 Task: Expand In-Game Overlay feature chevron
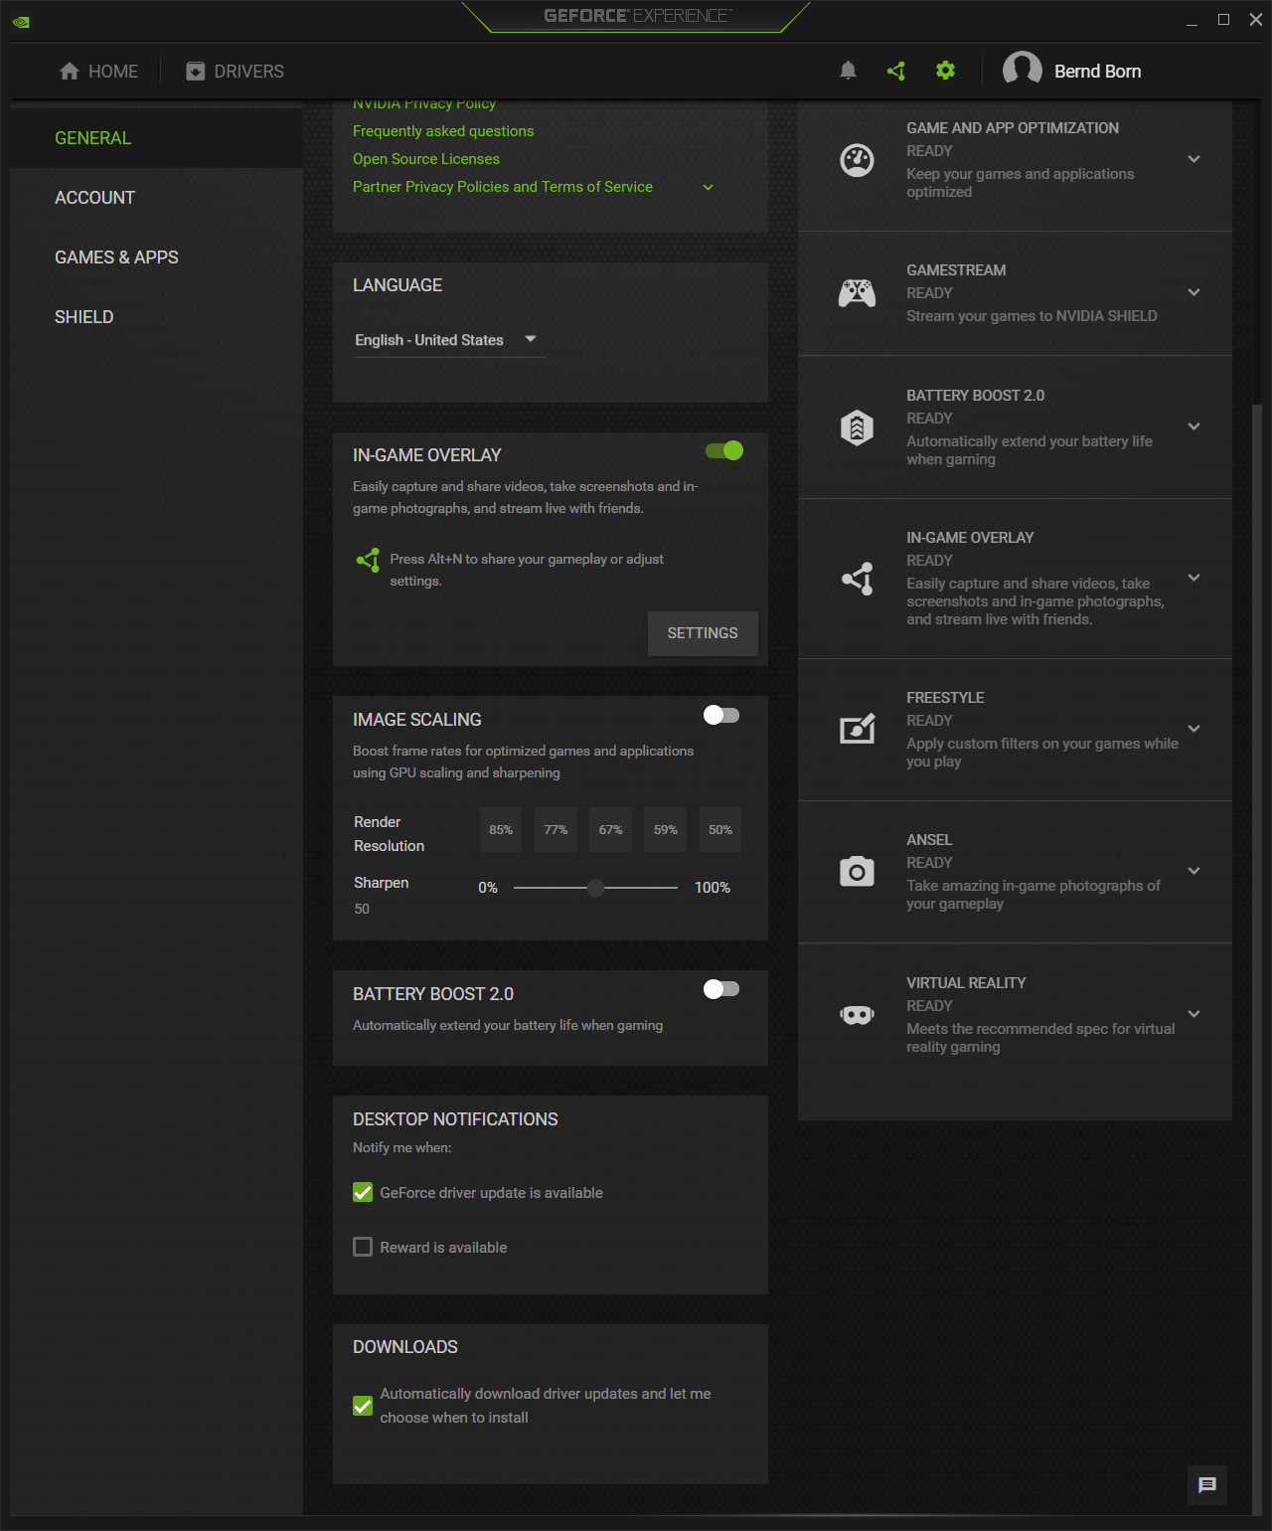(x=1194, y=578)
